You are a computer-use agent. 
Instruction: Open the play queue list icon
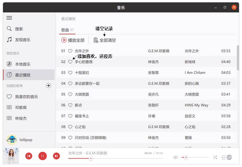[x=224, y=157]
